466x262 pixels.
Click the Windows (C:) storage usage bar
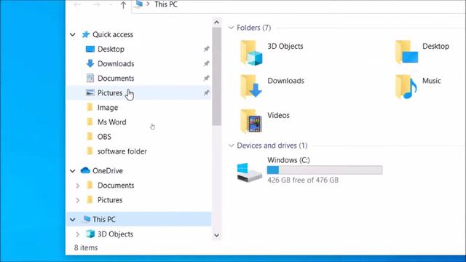point(325,170)
